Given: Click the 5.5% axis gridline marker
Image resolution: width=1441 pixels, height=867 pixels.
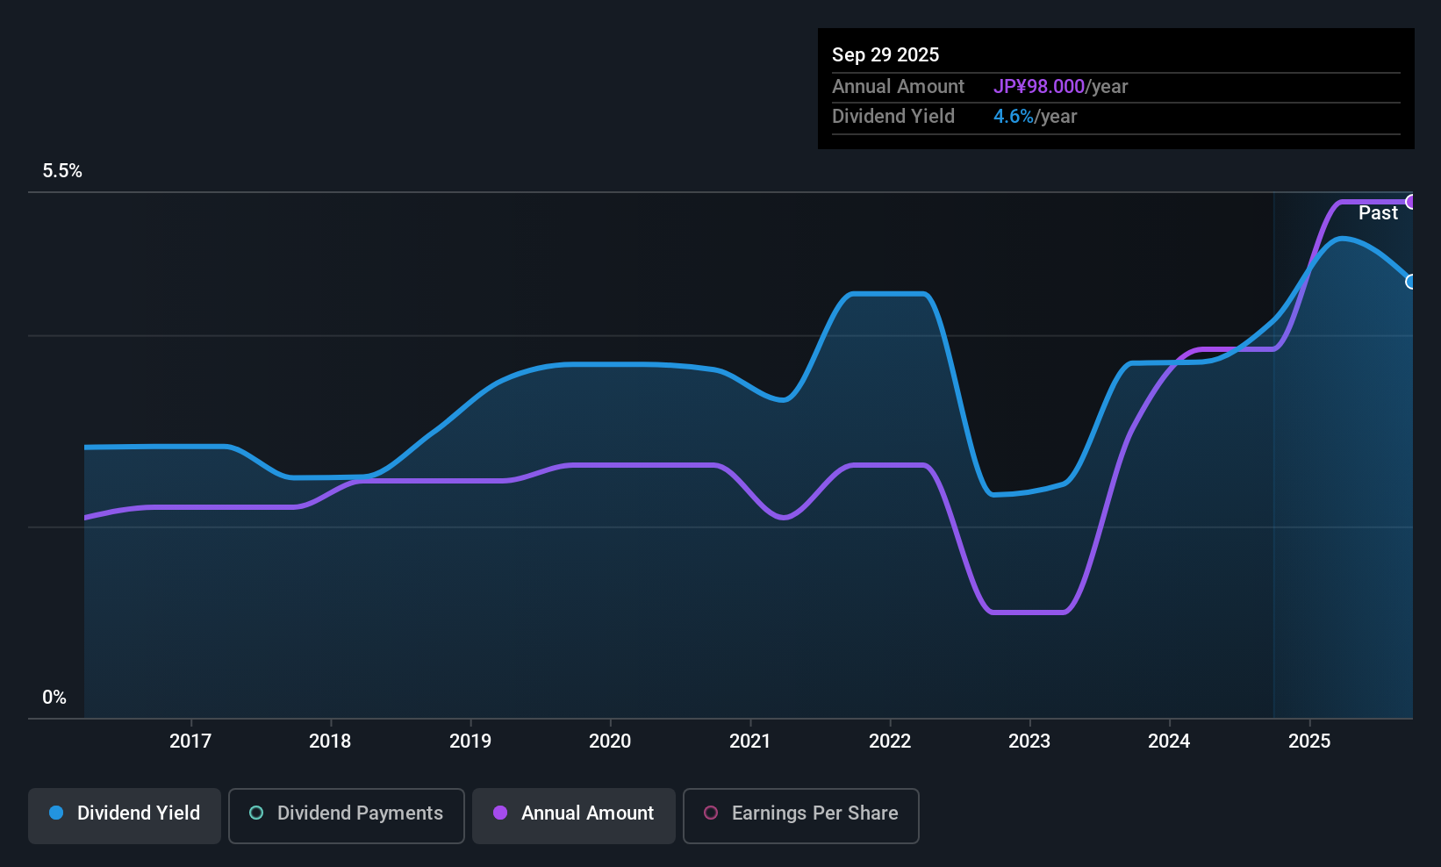Looking at the screenshot, I should pyautogui.click(x=62, y=171).
